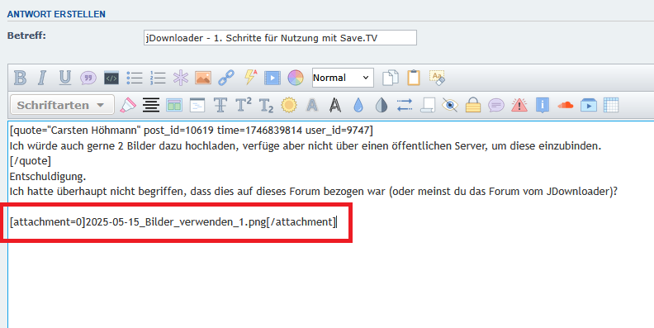Insert a table grid
This screenshot has width=654, height=328.
(x=611, y=105)
